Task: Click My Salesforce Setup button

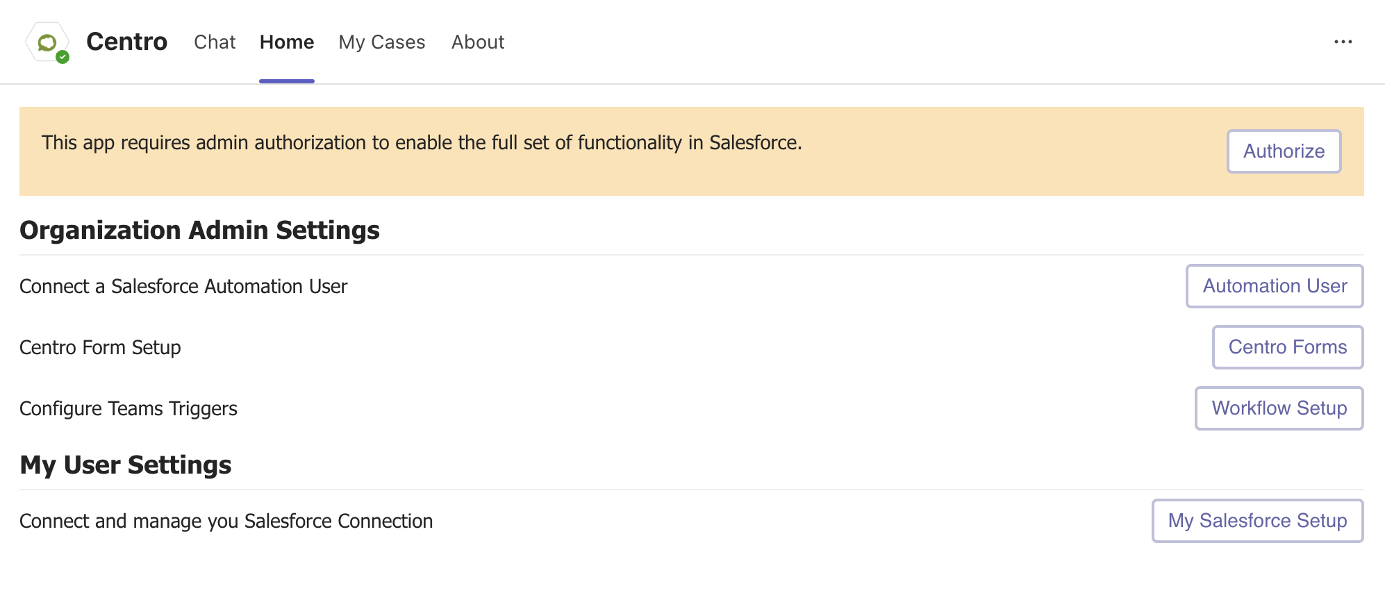Action: [1257, 520]
